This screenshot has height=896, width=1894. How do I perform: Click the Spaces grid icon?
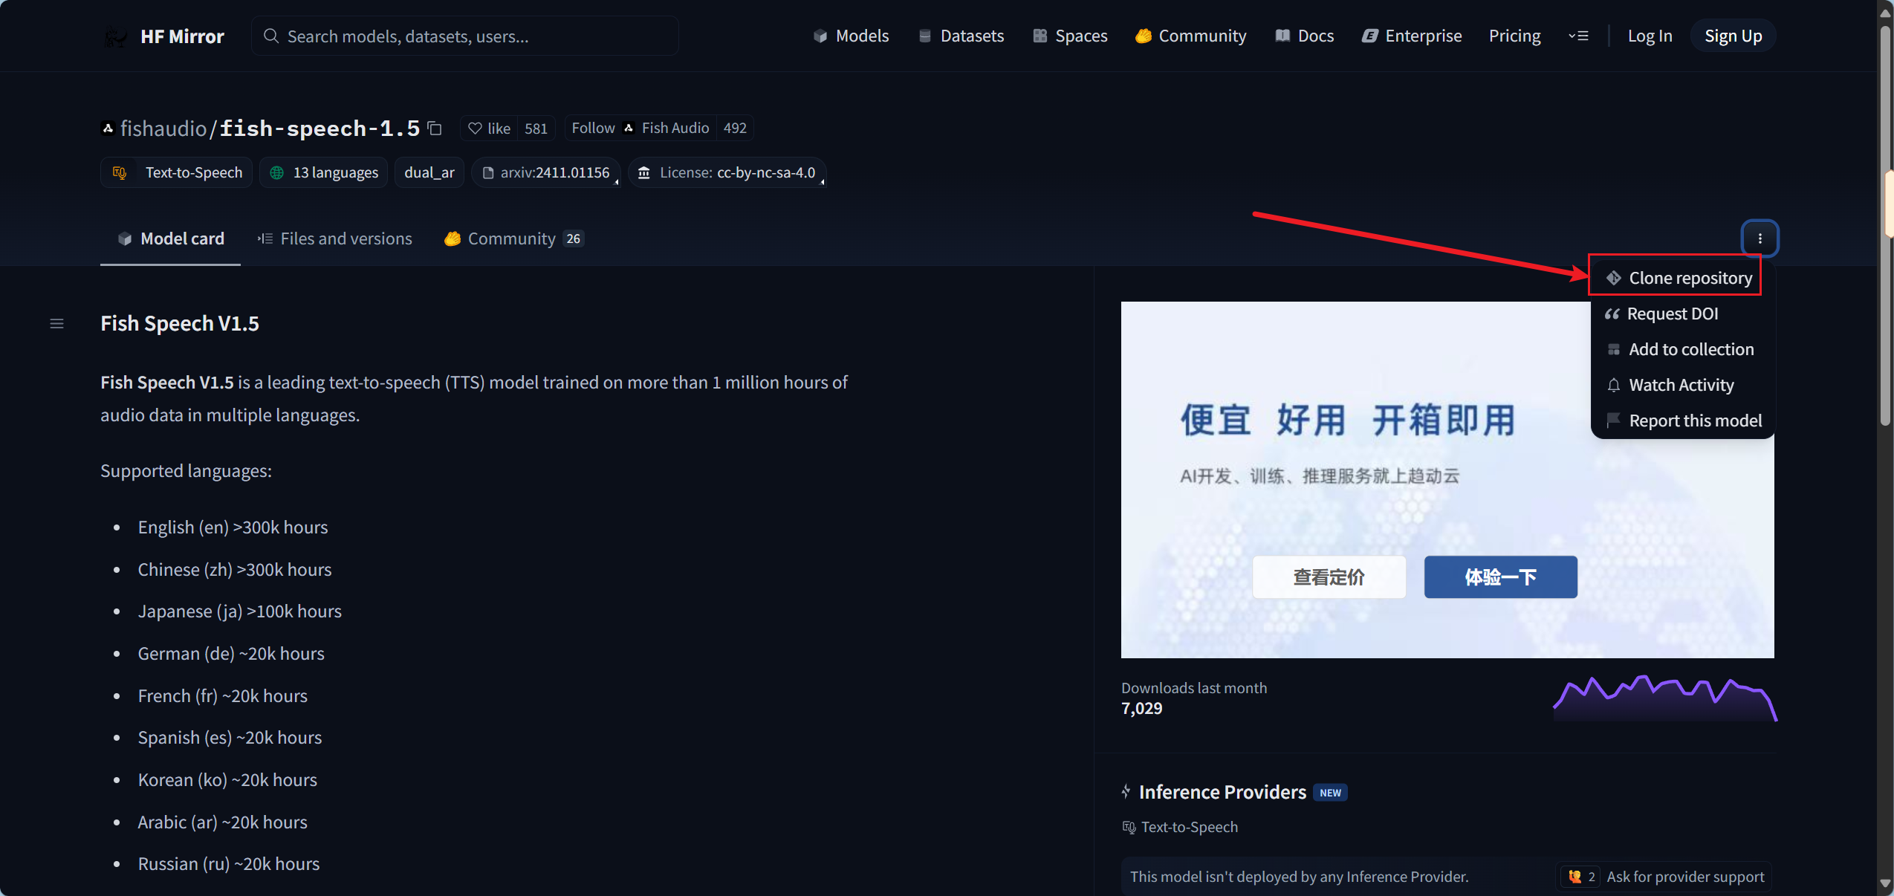pyautogui.click(x=1039, y=36)
